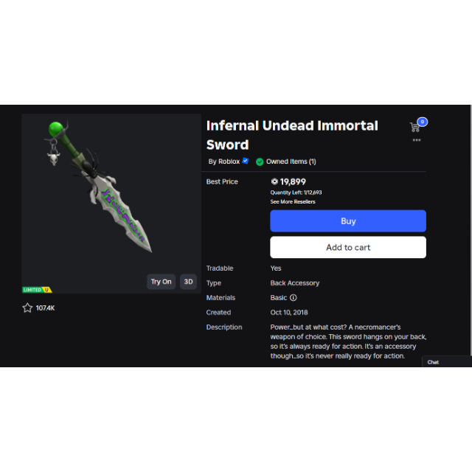472x472 pixels.
Task: Toggle the 3D preview view
Action: pos(188,282)
